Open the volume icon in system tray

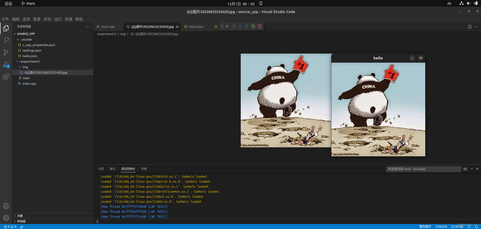(x=468, y=4)
